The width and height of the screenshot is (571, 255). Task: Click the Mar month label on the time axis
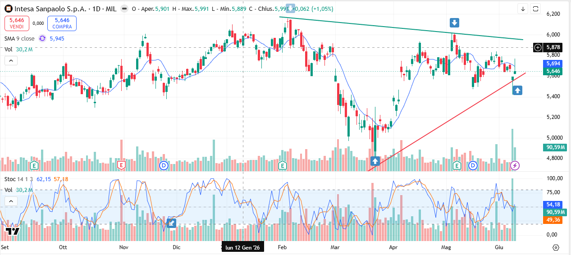click(x=335, y=247)
